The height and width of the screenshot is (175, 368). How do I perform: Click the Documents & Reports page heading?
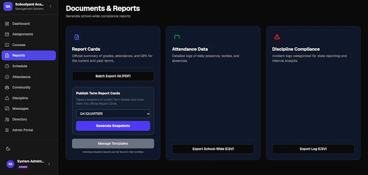point(103,8)
